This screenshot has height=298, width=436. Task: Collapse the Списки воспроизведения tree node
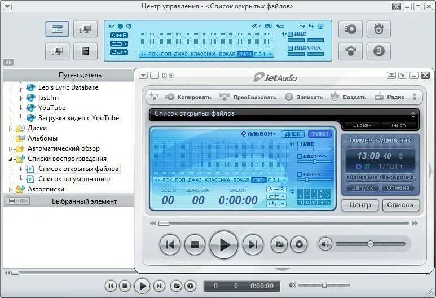(x=11, y=159)
